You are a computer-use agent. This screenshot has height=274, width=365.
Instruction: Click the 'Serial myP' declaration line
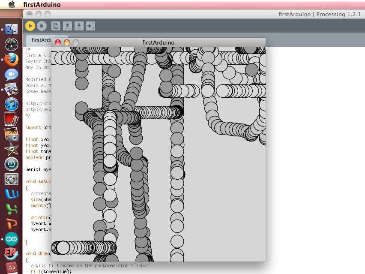38,169
